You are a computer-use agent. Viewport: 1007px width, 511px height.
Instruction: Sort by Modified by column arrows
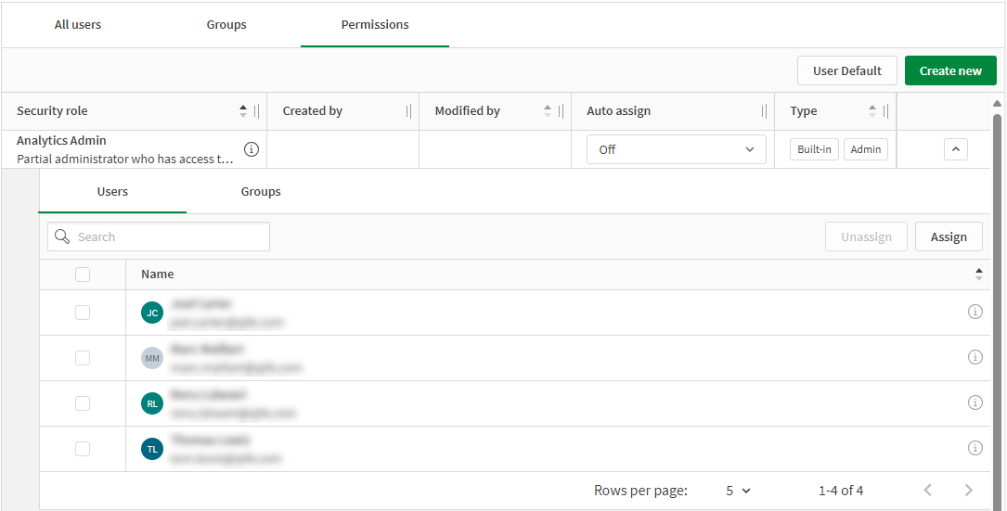pos(548,111)
